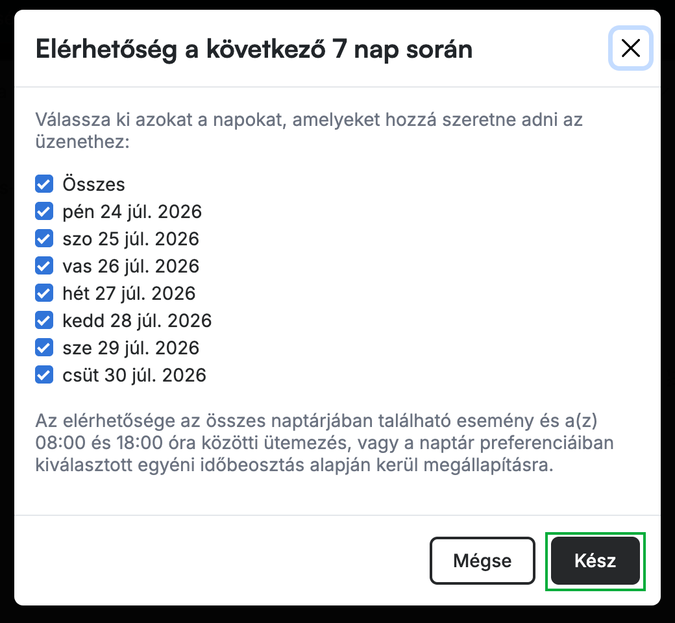This screenshot has height=623, width=675.
Task: Toggle the csüt 30 júl. 2026 checkbox
Action: coord(44,374)
